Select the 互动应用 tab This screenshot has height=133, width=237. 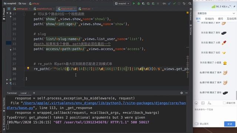click(231, 19)
